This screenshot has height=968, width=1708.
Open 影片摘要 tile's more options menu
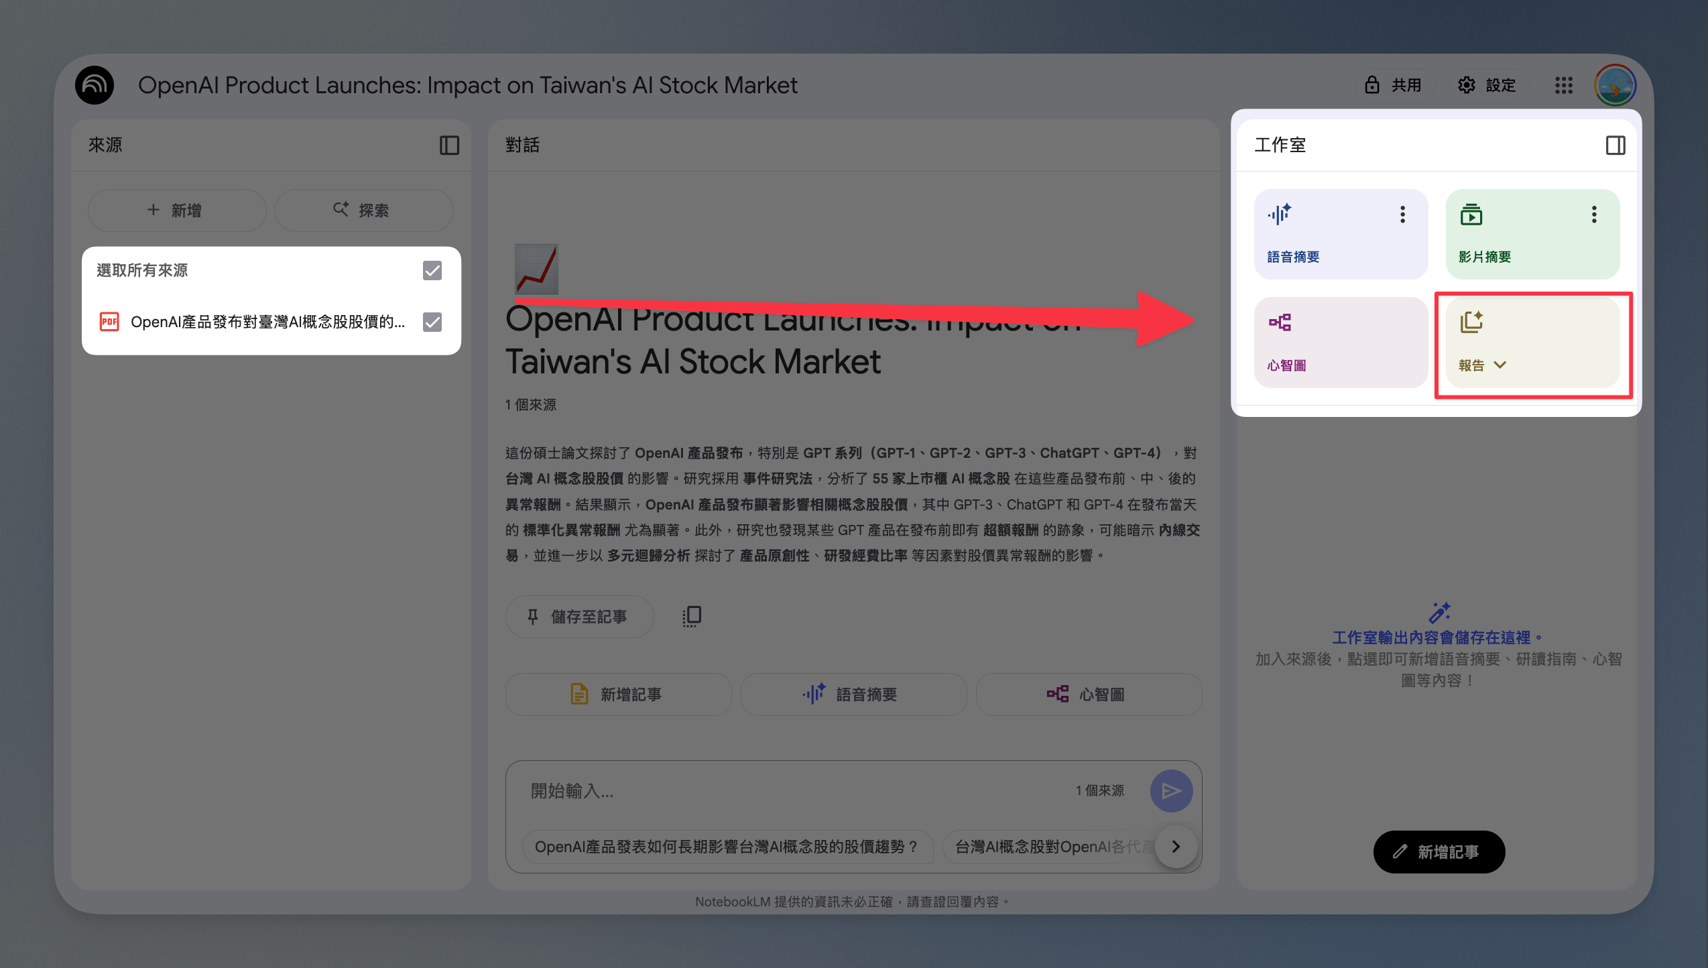1594,215
